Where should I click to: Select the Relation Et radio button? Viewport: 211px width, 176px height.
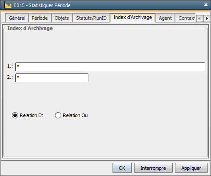tap(15, 115)
